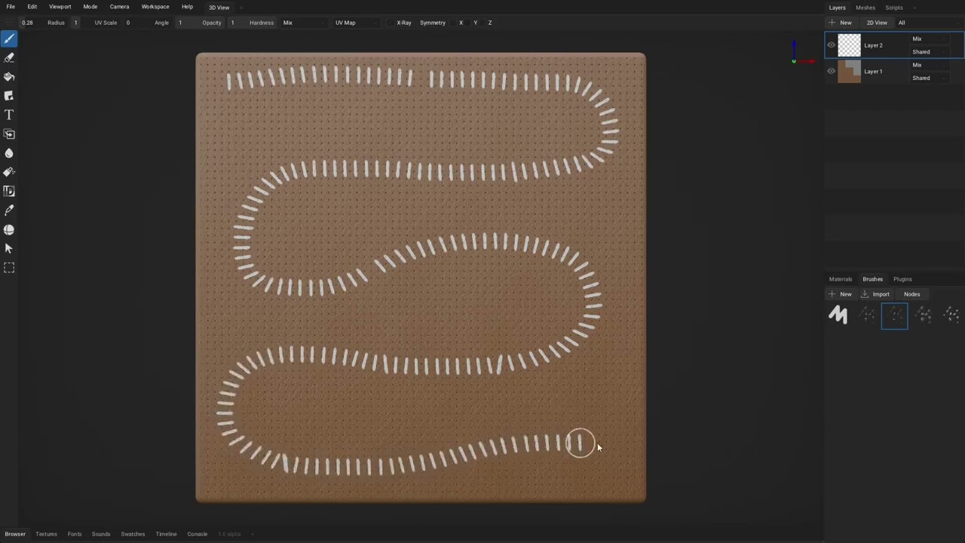Select the Particle spray tool
Viewport: 965px width, 543px height.
pyautogui.click(x=9, y=172)
